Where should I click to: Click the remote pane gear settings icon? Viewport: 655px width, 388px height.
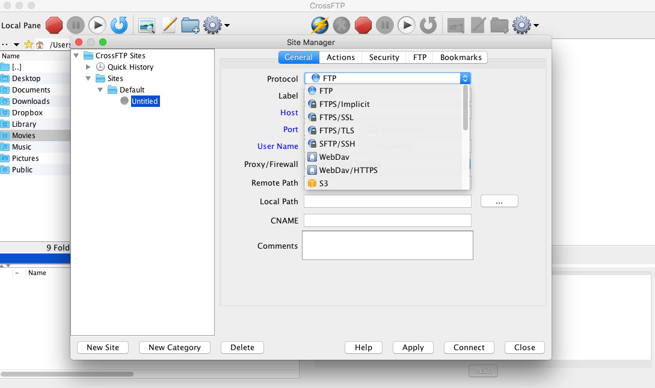(521, 25)
